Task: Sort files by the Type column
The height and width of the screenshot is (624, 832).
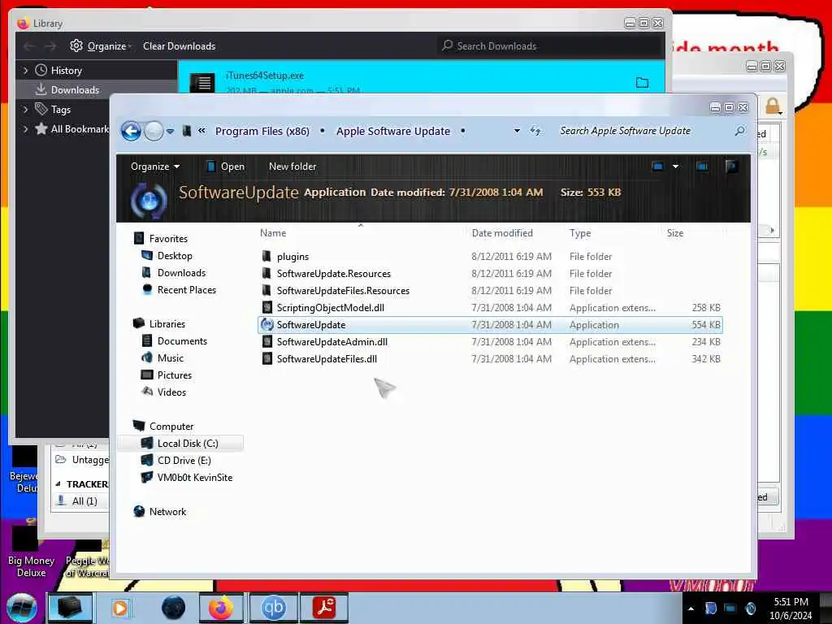Action: pyautogui.click(x=580, y=233)
